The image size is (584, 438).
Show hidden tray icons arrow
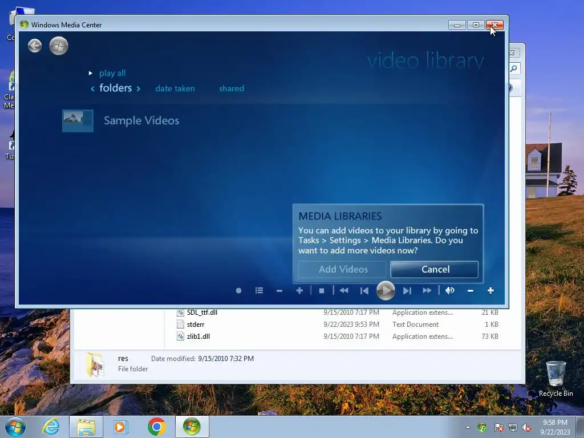[x=468, y=427]
